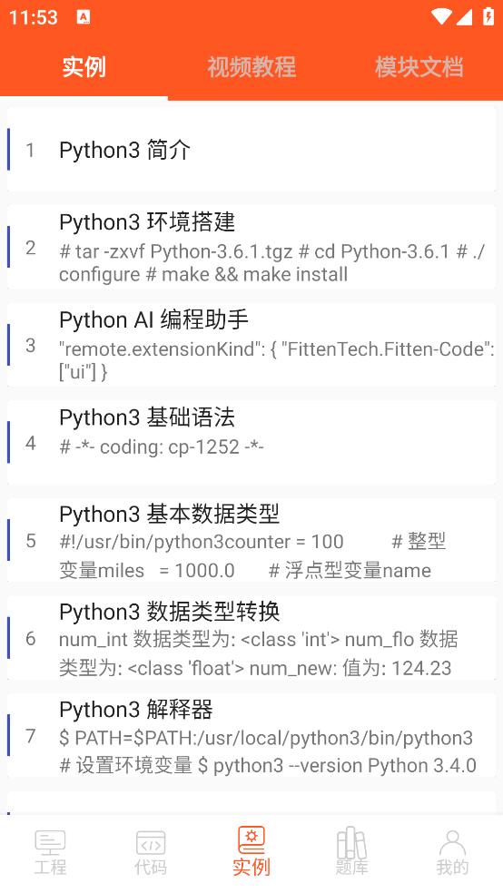Open lesson Python3 简介
Viewport: 503px width, 893px height.
pyautogui.click(x=251, y=150)
